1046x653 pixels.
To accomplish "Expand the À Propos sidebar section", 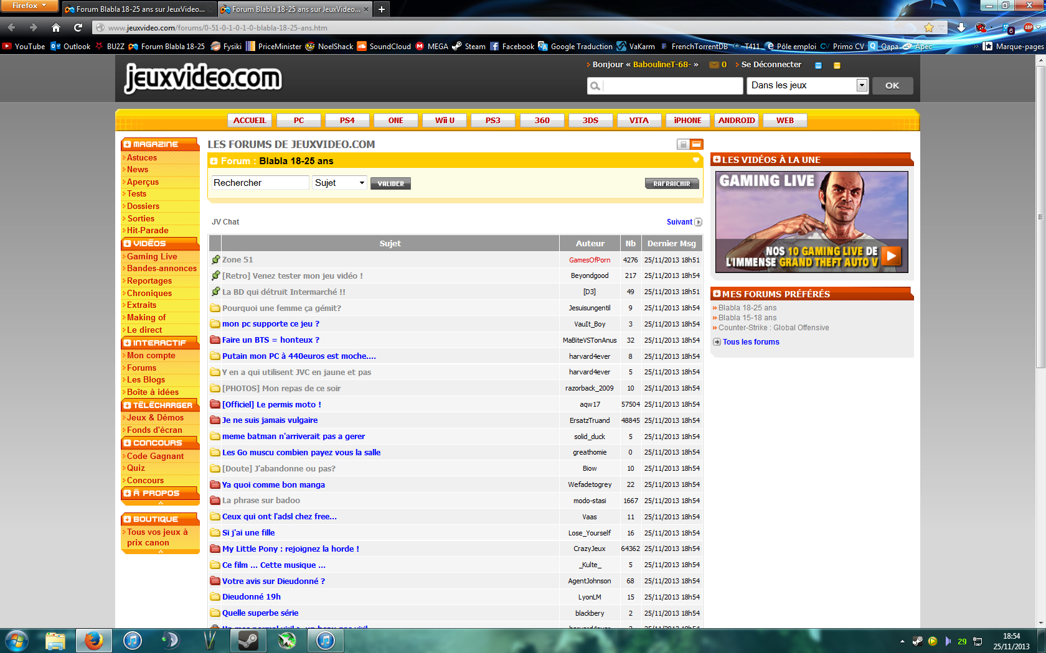I will [128, 493].
